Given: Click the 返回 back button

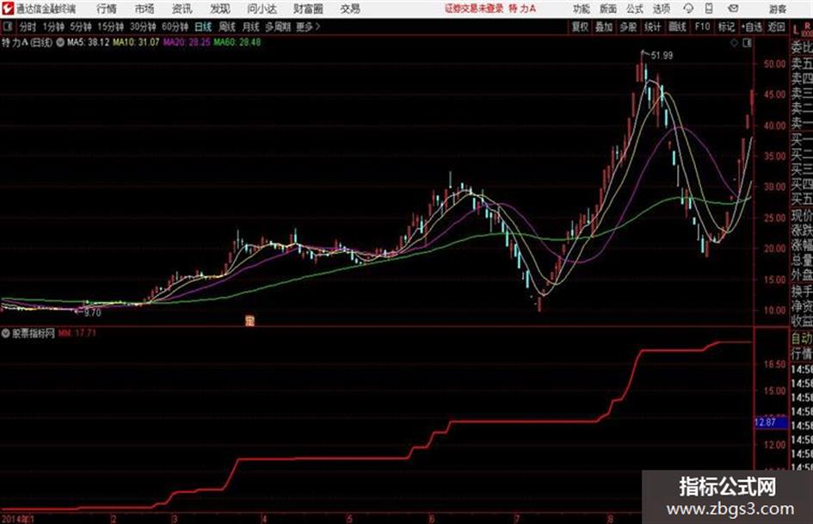Looking at the screenshot, I should point(776,27).
